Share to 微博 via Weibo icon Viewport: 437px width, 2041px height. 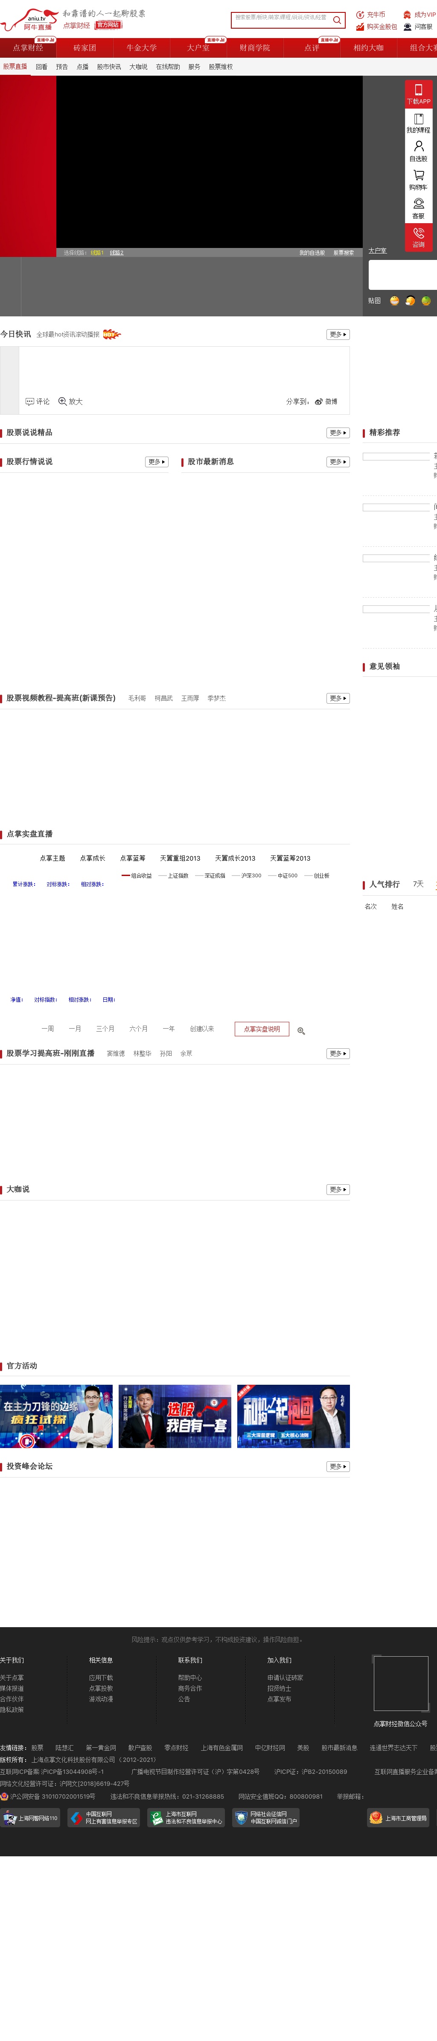coord(318,402)
